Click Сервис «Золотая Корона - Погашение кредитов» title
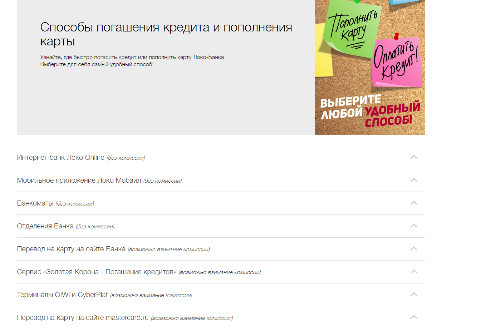The image size is (481, 336). (x=97, y=272)
